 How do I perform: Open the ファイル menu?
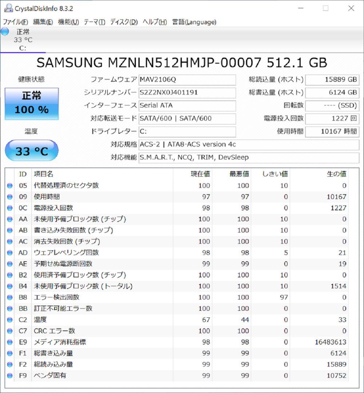[x=13, y=22]
